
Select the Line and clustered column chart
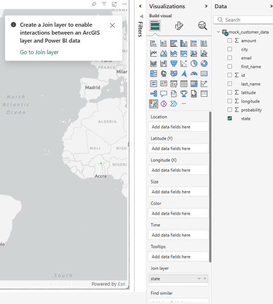[x=204, y=54]
